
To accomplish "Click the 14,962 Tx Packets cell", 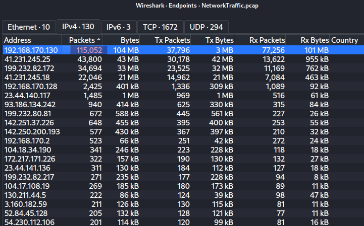I will pos(179,78).
